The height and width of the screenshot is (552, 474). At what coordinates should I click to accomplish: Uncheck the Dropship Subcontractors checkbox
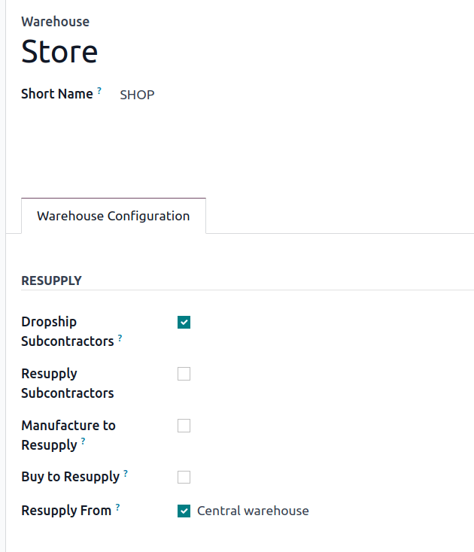click(x=184, y=323)
